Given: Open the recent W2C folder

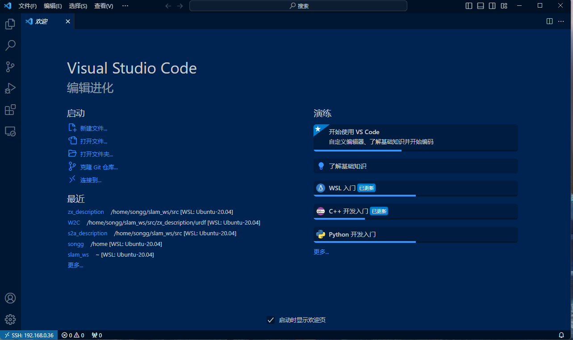Looking at the screenshot, I should (74, 222).
